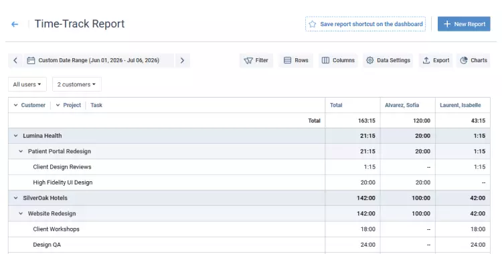Click Client Workshops Laurent value 18:00
Screen dimensions: 502x254
478,229
